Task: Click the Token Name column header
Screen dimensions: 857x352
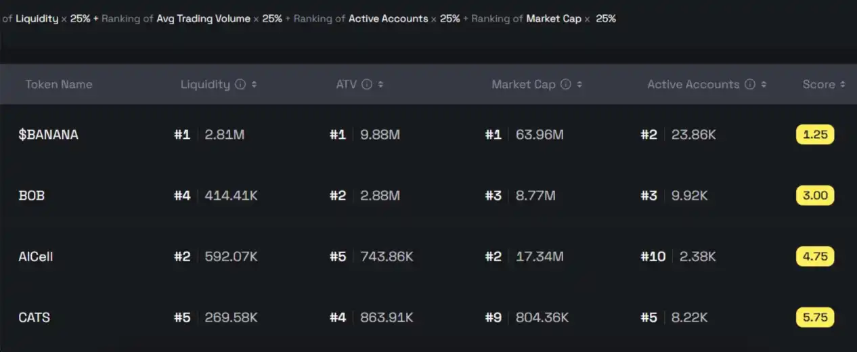Action: coord(59,85)
